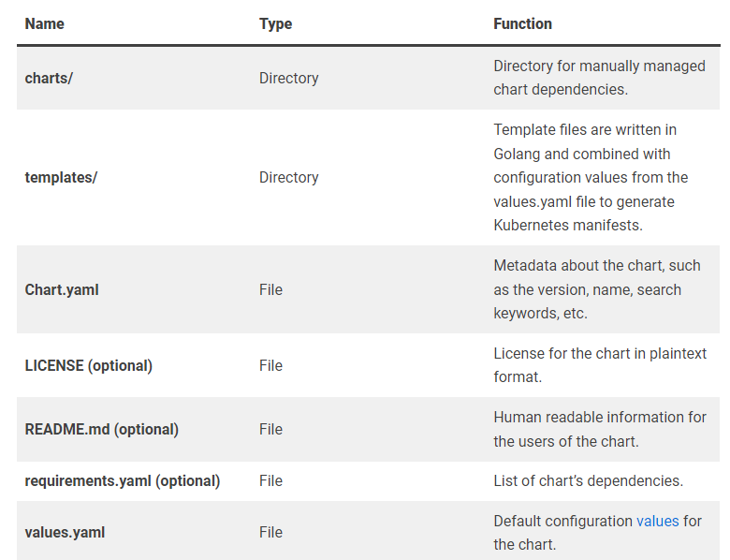
Task: Click the "Name" column header
Action: point(45,23)
